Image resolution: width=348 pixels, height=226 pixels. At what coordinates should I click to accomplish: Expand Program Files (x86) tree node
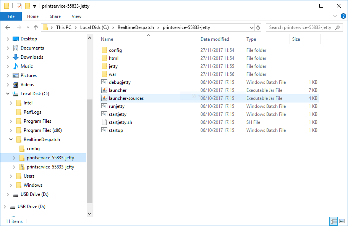click(x=11, y=130)
